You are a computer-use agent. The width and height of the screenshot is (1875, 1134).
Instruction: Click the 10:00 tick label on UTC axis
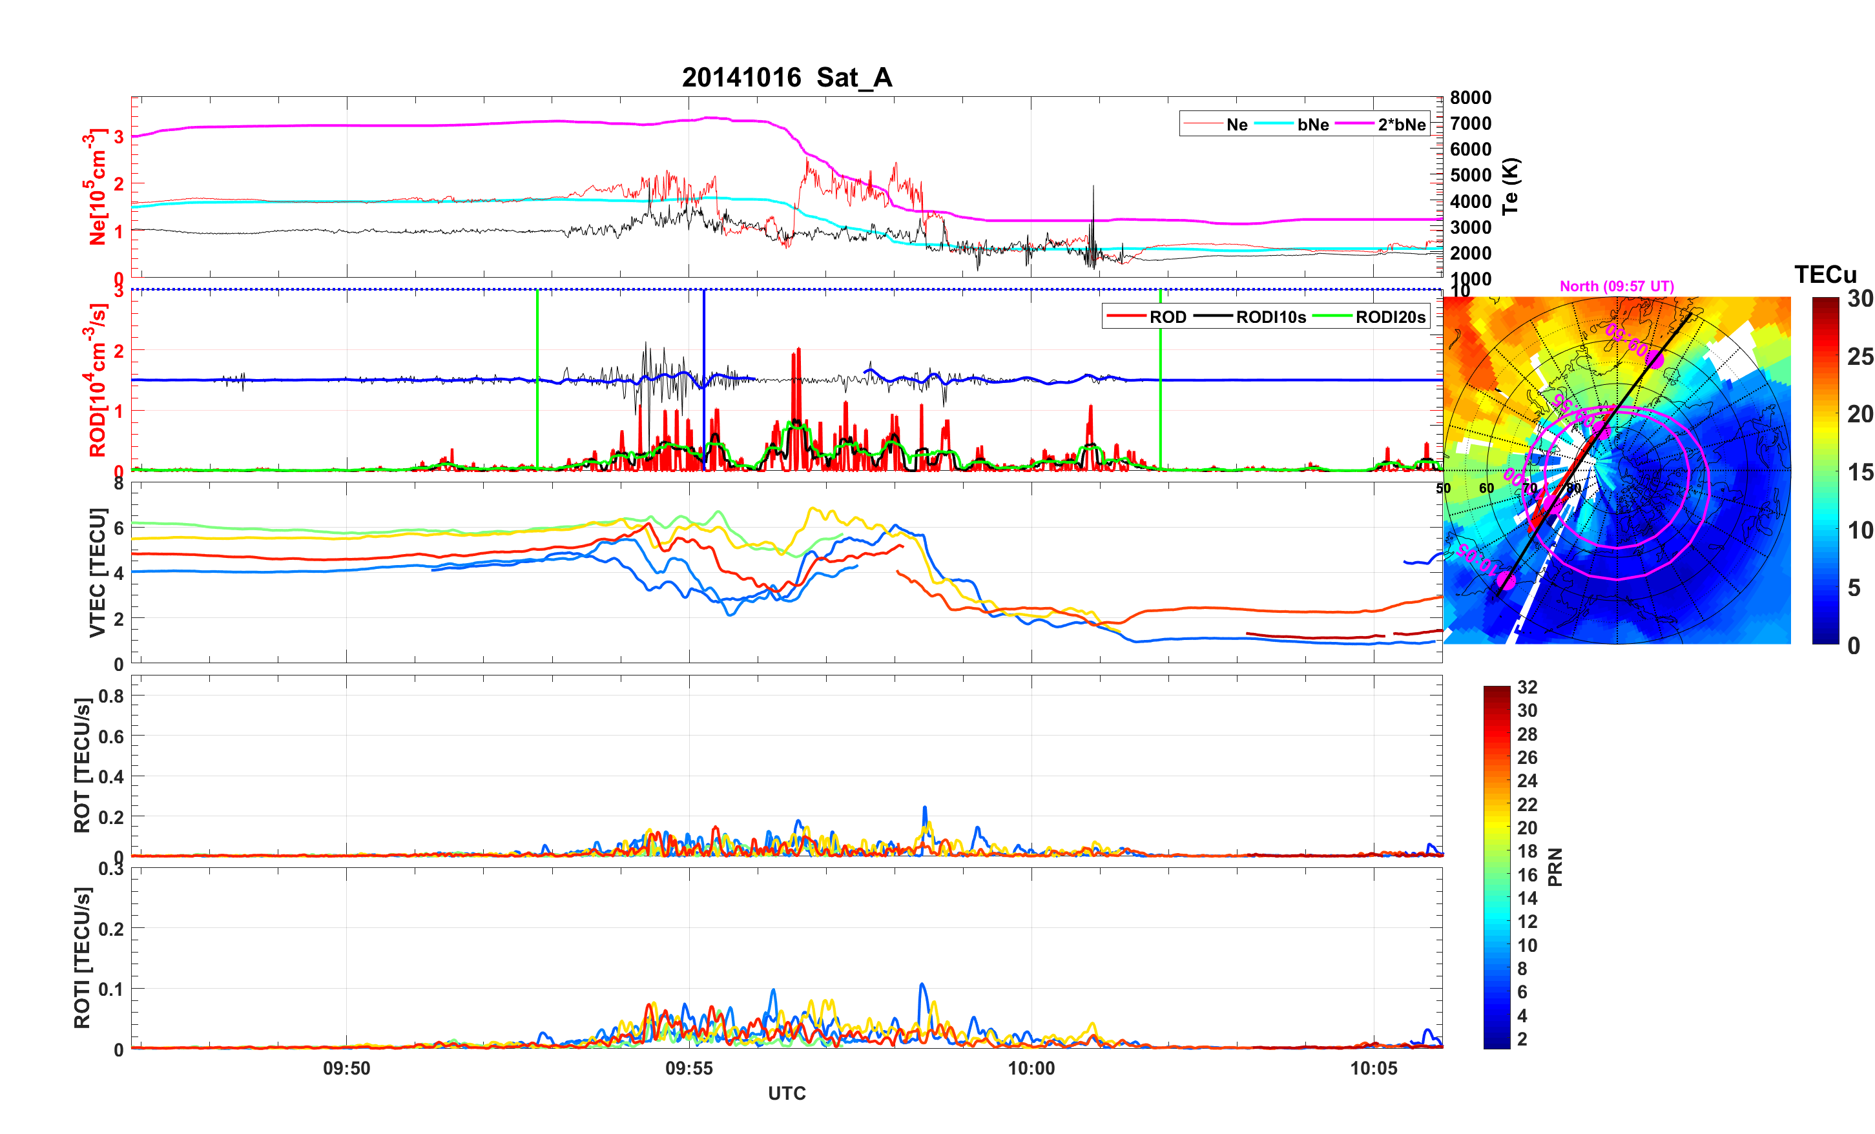[1031, 1069]
